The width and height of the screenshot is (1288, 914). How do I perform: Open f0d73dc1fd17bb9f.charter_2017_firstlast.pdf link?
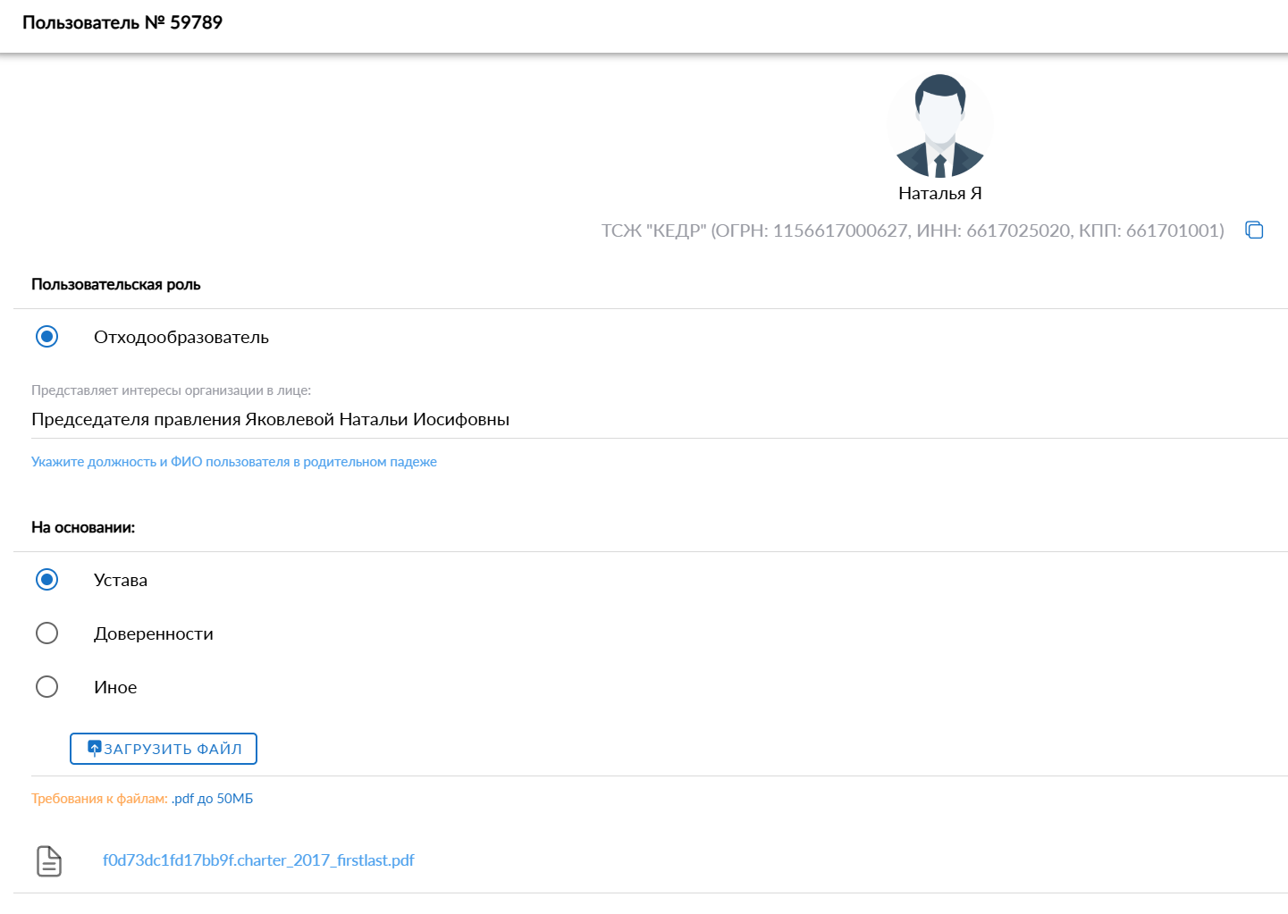(258, 860)
